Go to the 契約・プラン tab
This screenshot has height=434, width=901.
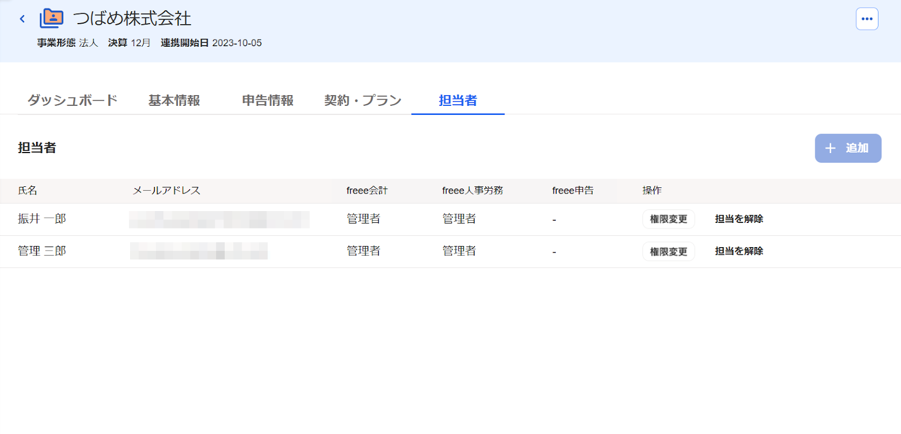[x=363, y=100]
